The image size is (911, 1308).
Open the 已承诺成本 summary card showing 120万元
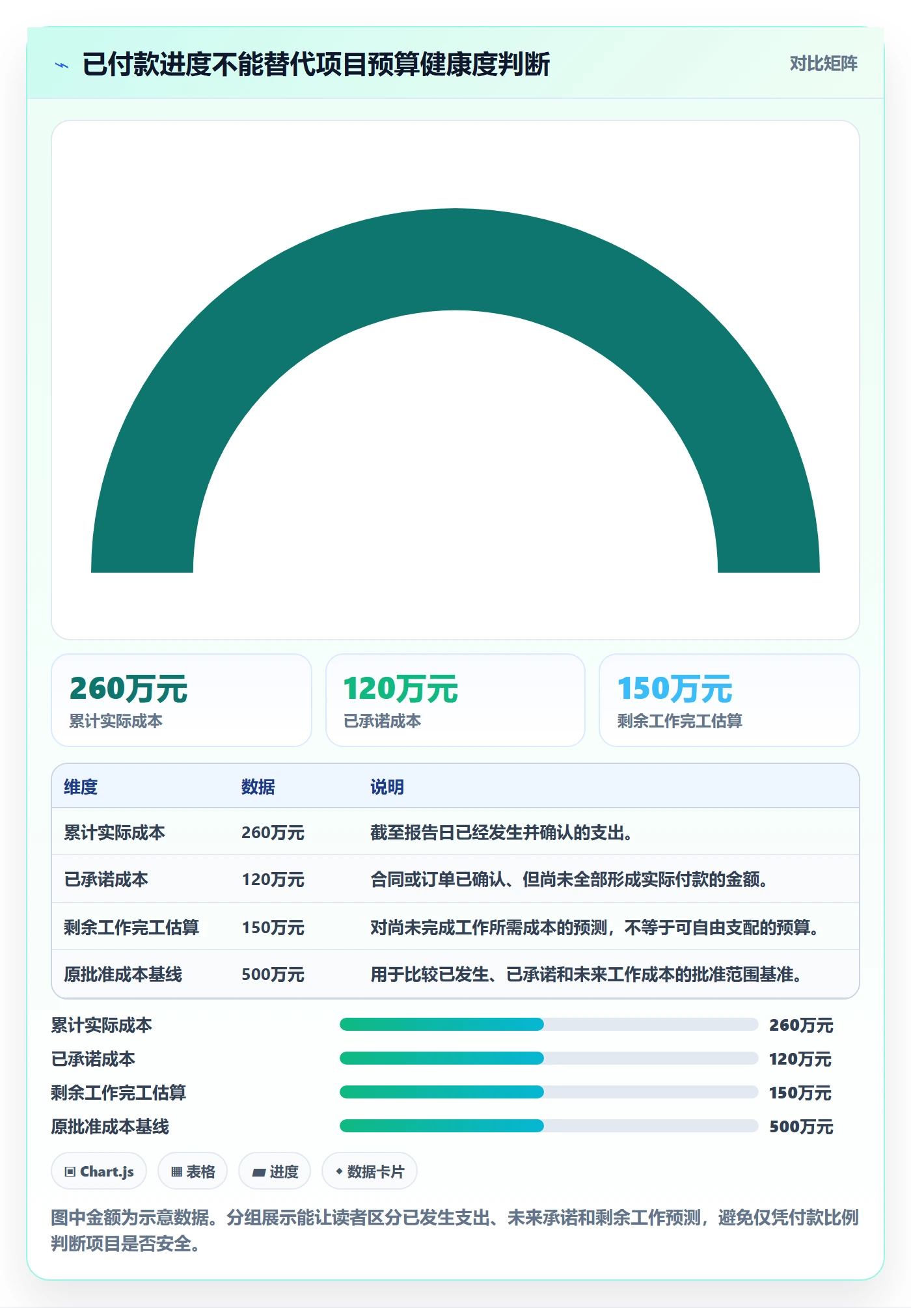click(x=455, y=700)
